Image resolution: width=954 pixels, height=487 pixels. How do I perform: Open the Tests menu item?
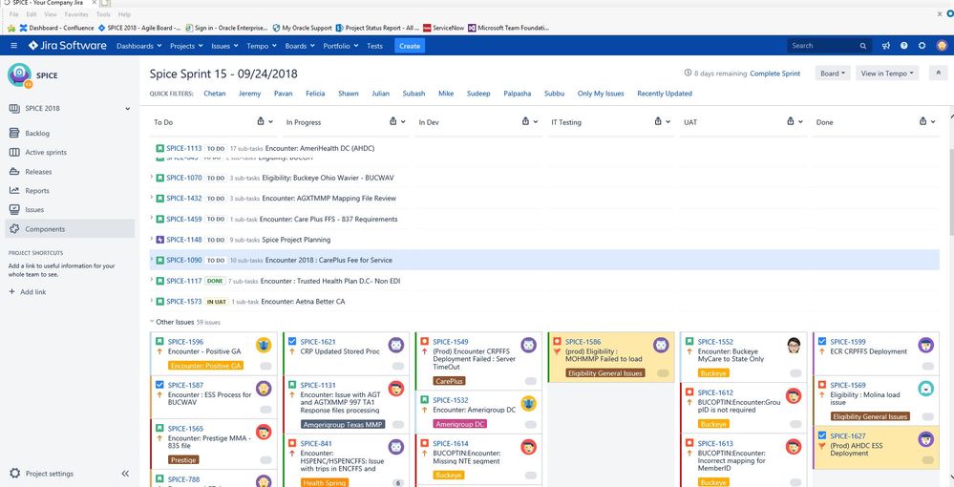(x=374, y=46)
